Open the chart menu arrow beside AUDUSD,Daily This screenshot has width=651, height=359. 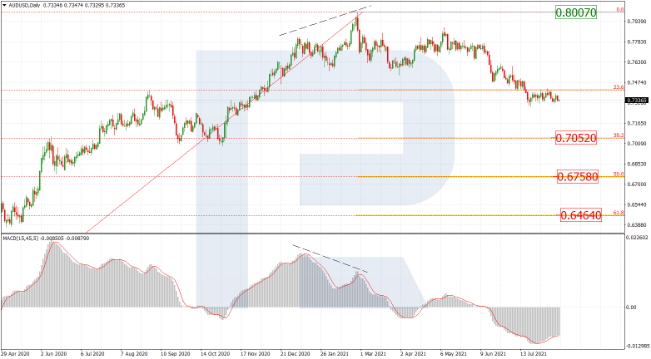coord(4,6)
